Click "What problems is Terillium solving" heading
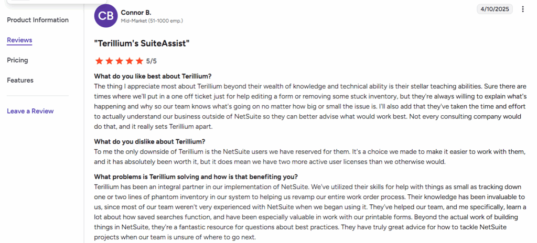537x243 pixels. (x=195, y=176)
